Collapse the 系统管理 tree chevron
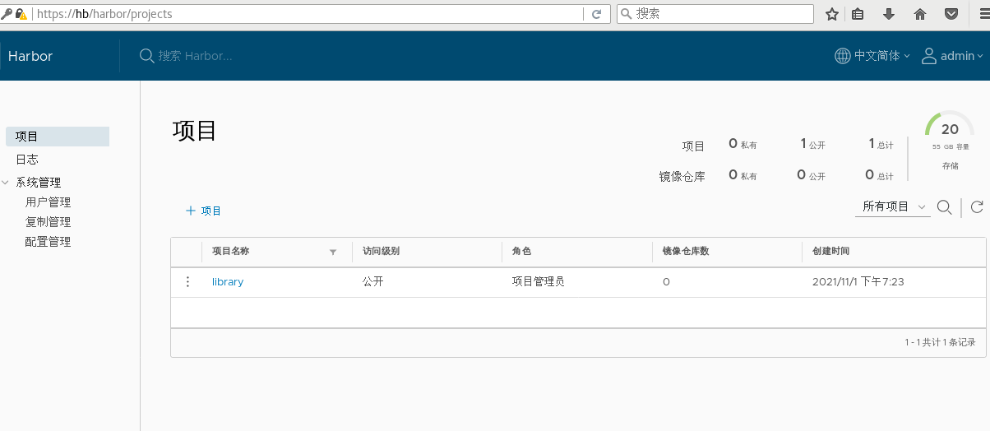The height and width of the screenshot is (431, 990). (7, 183)
